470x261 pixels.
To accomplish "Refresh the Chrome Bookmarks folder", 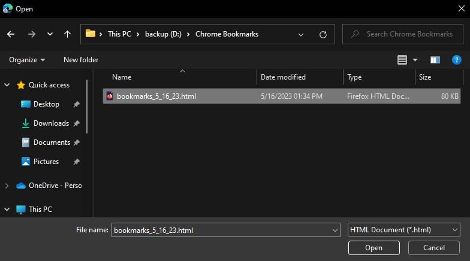I will click(323, 35).
